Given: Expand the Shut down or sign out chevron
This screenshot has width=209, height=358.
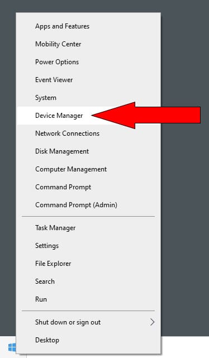Looking at the screenshot, I should click(152, 322).
